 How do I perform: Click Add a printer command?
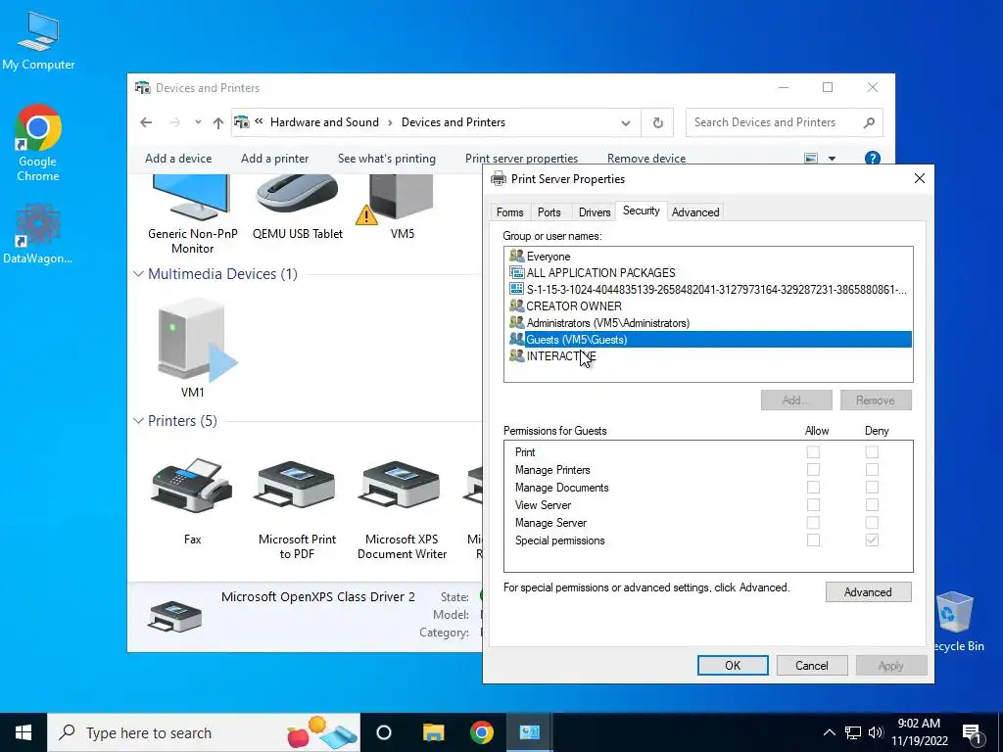274,159
